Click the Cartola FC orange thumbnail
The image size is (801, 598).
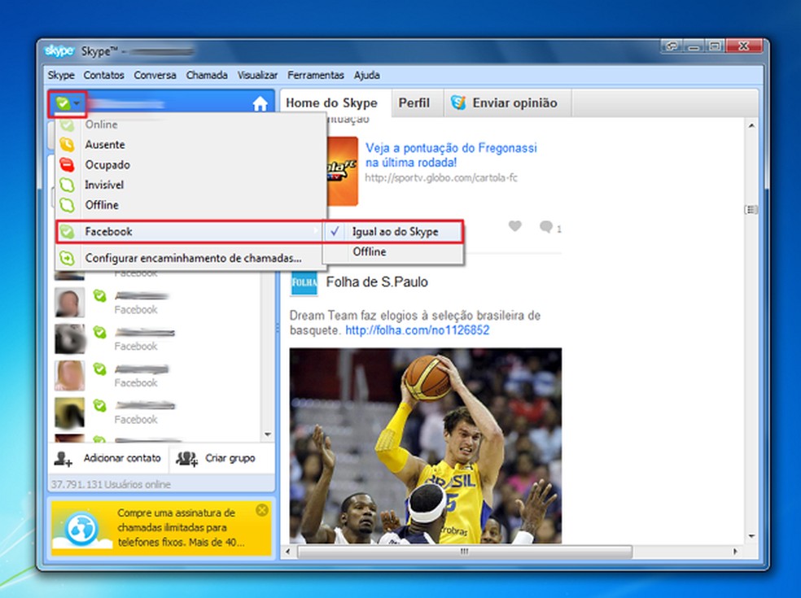(x=342, y=171)
